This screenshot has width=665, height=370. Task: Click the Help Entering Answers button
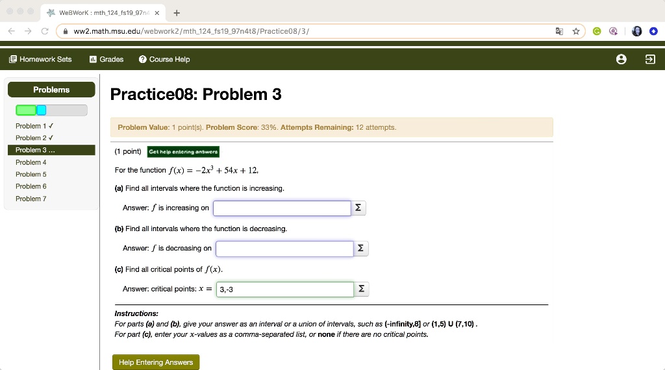click(x=156, y=362)
